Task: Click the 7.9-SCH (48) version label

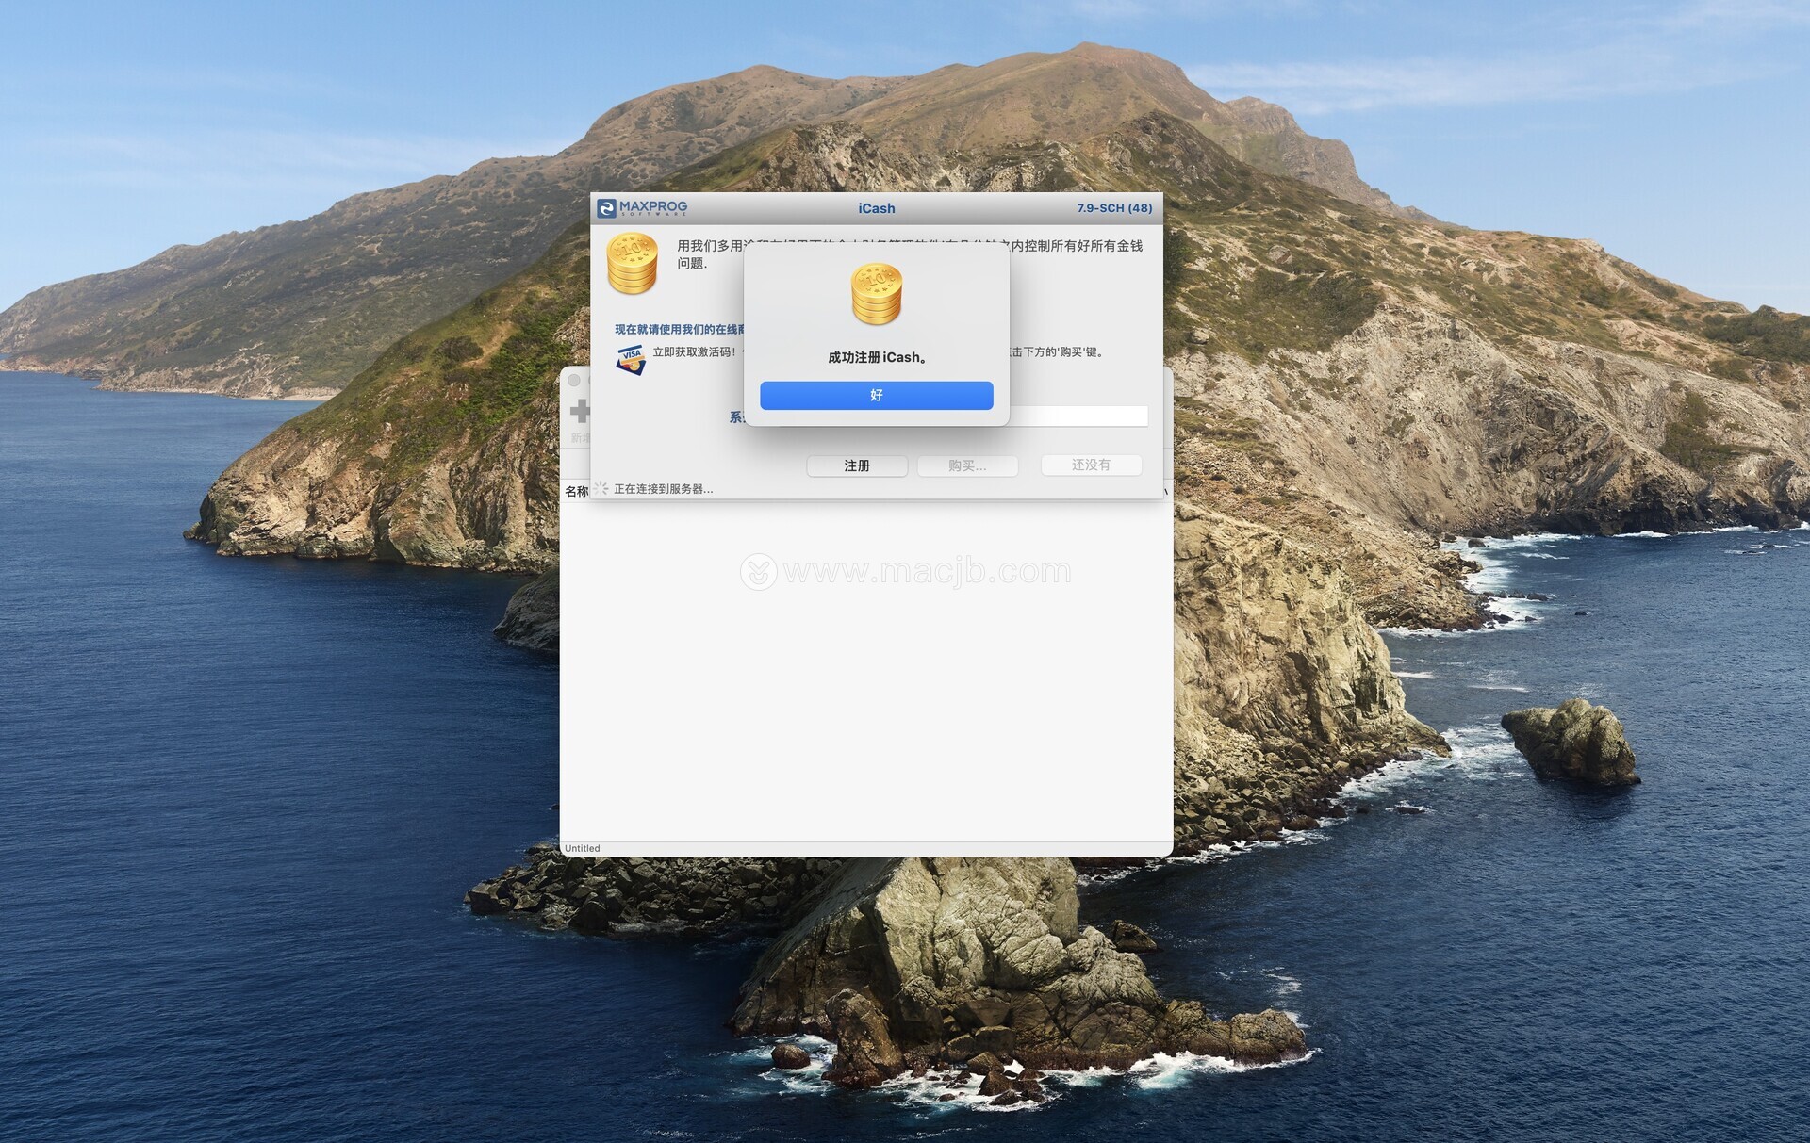Action: tap(1113, 208)
